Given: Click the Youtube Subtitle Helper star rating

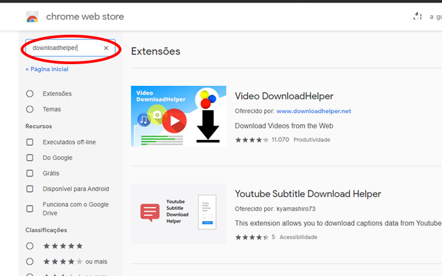Looking at the screenshot, I should tap(252, 237).
